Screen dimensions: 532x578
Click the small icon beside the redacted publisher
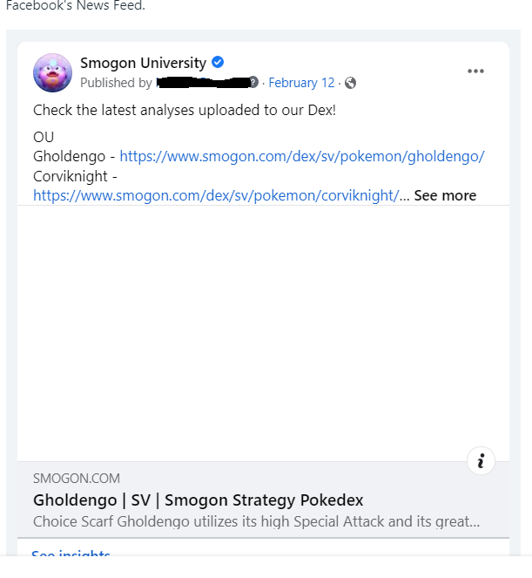pyautogui.click(x=253, y=83)
